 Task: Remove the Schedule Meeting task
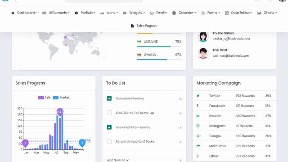[180, 99]
